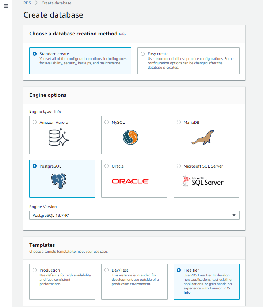
Task: Click the Amazon Aurora database icon
Action: pyautogui.click(x=58, y=137)
